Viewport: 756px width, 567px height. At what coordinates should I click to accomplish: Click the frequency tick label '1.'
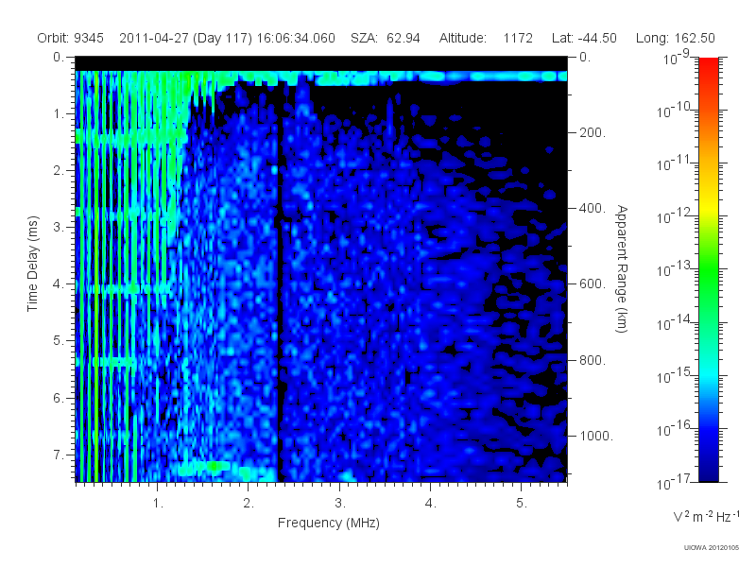[x=158, y=504]
